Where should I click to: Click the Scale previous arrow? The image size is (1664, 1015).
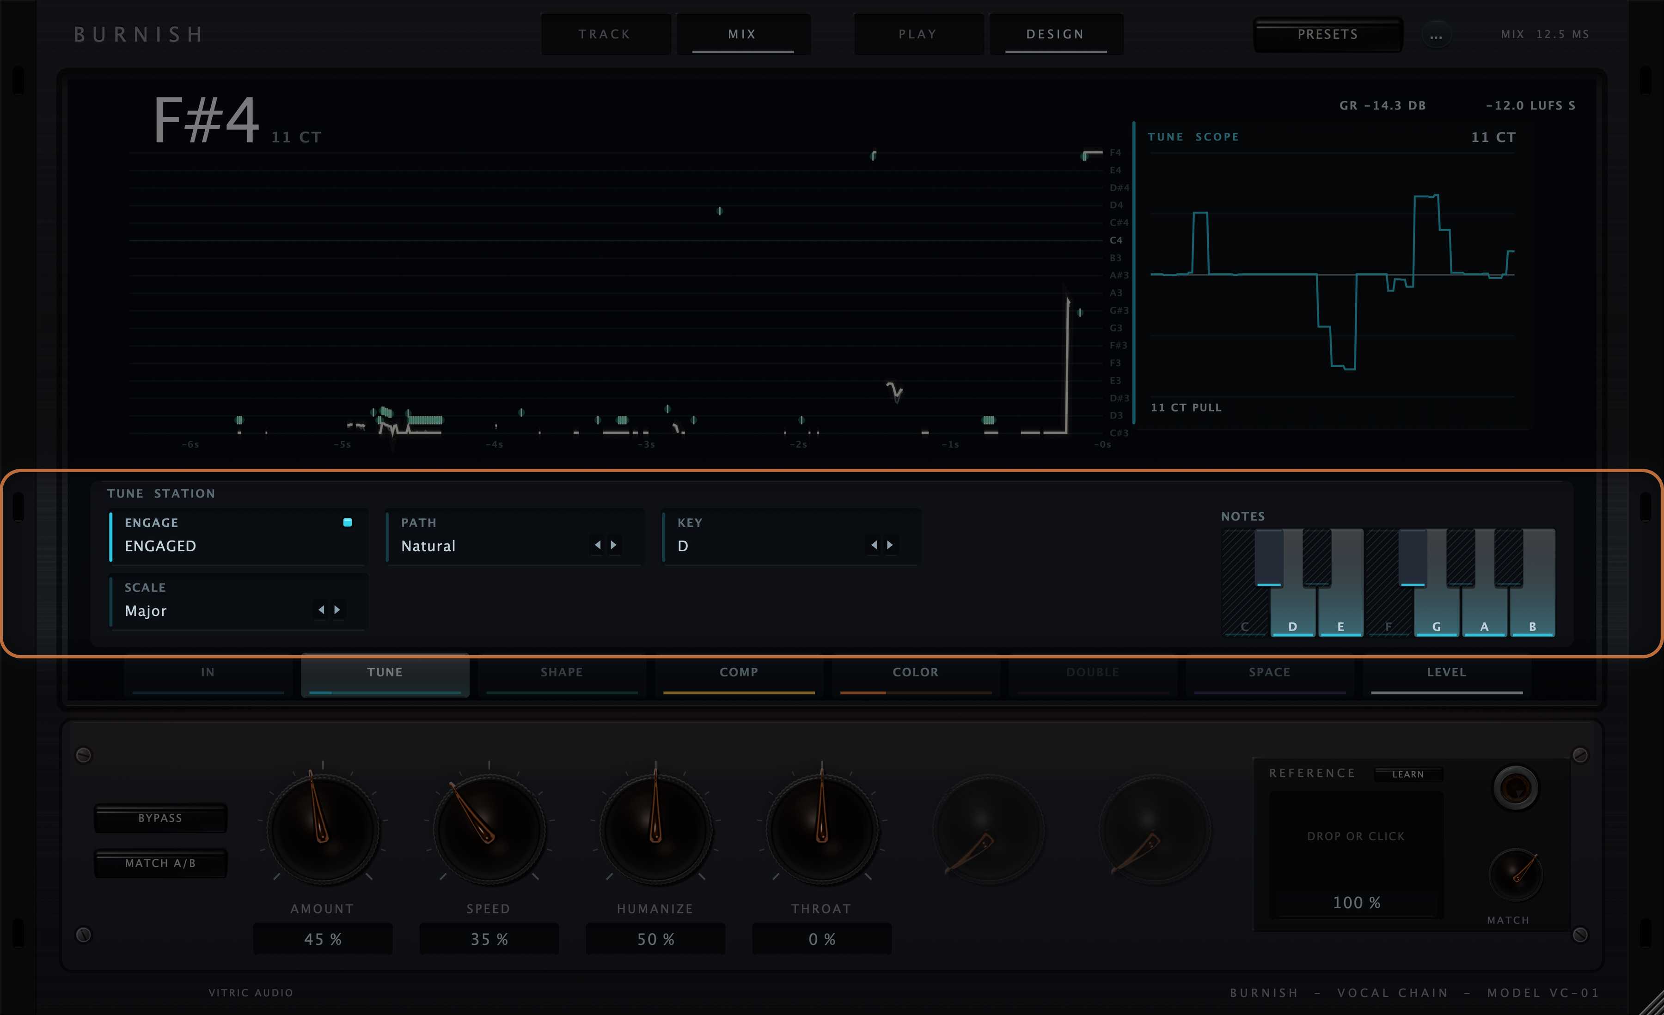tap(321, 609)
